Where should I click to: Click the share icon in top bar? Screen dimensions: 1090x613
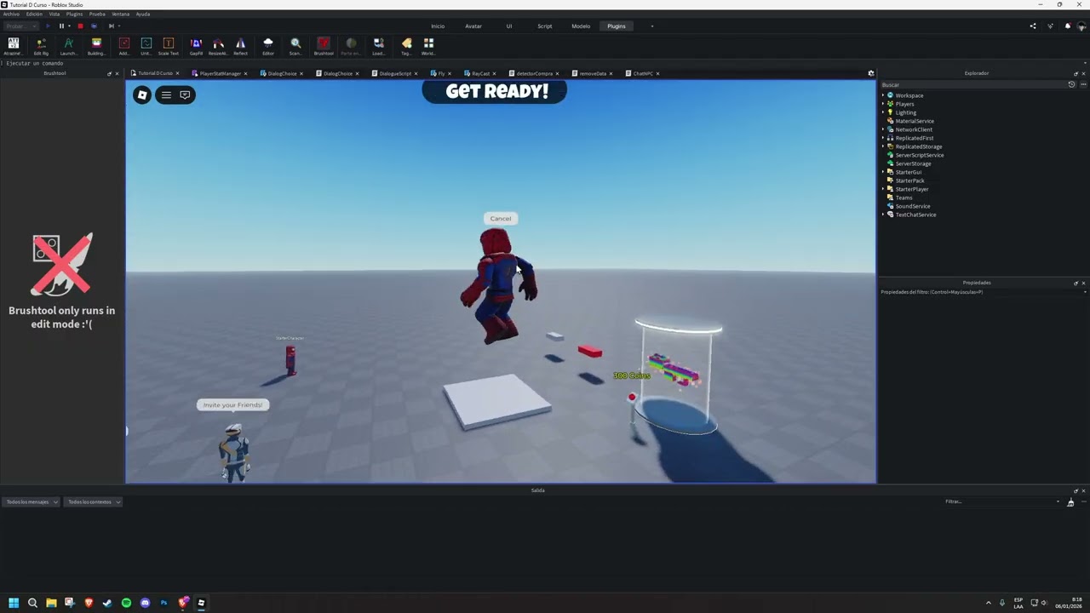(1033, 26)
